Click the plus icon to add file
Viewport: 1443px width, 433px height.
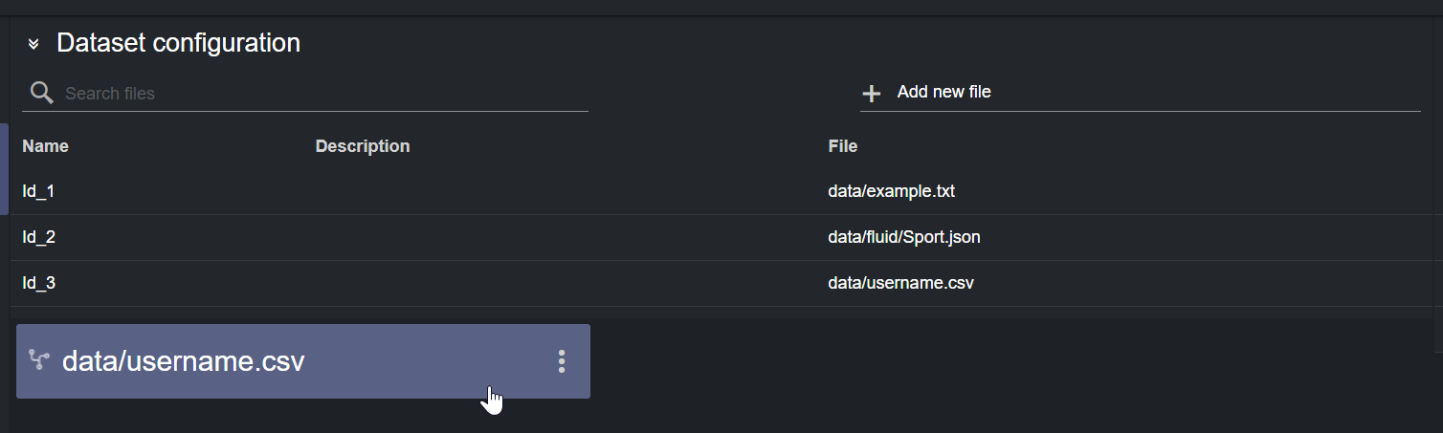[871, 94]
